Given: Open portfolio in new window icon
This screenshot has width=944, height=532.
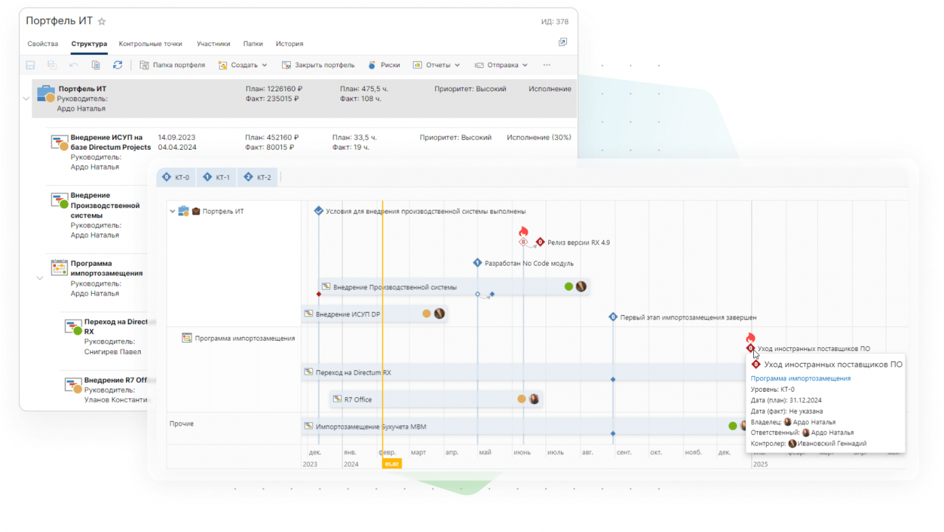Looking at the screenshot, I should [x=563, y=42].
